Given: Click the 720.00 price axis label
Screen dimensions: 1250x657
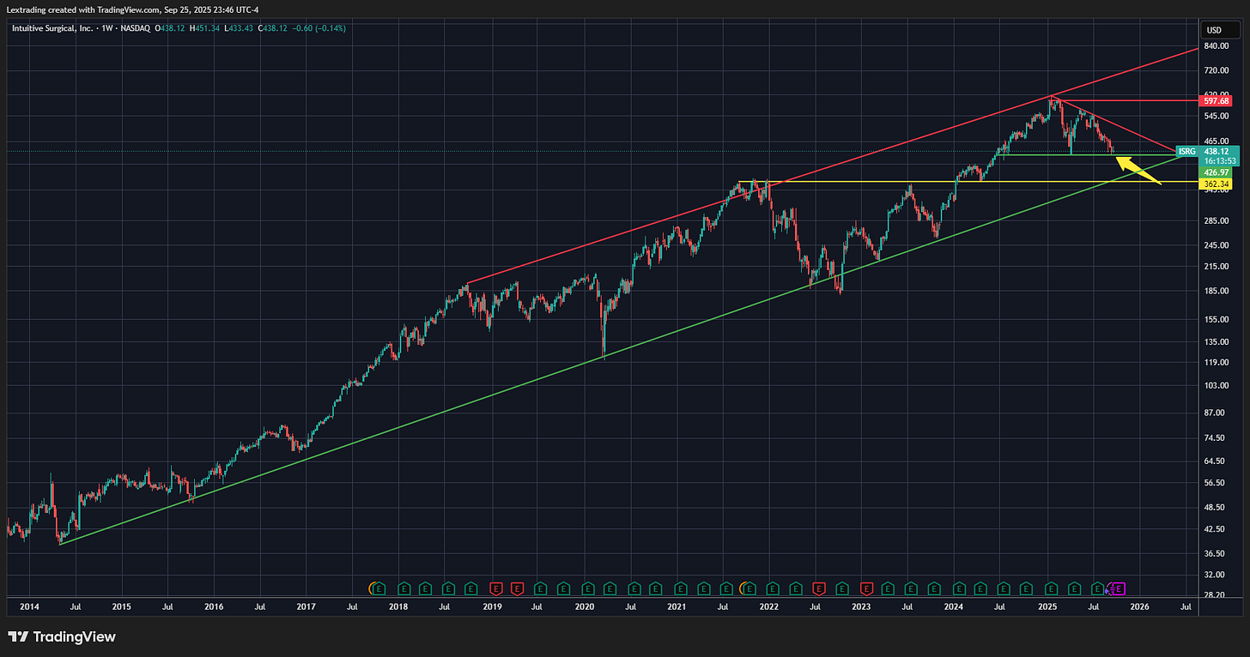Looking at the screenshot, I should (x=1217, y=70).
